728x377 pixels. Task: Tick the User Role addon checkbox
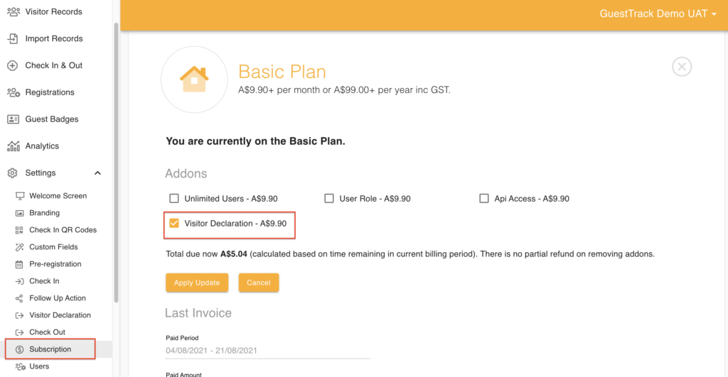click(329, 199)
